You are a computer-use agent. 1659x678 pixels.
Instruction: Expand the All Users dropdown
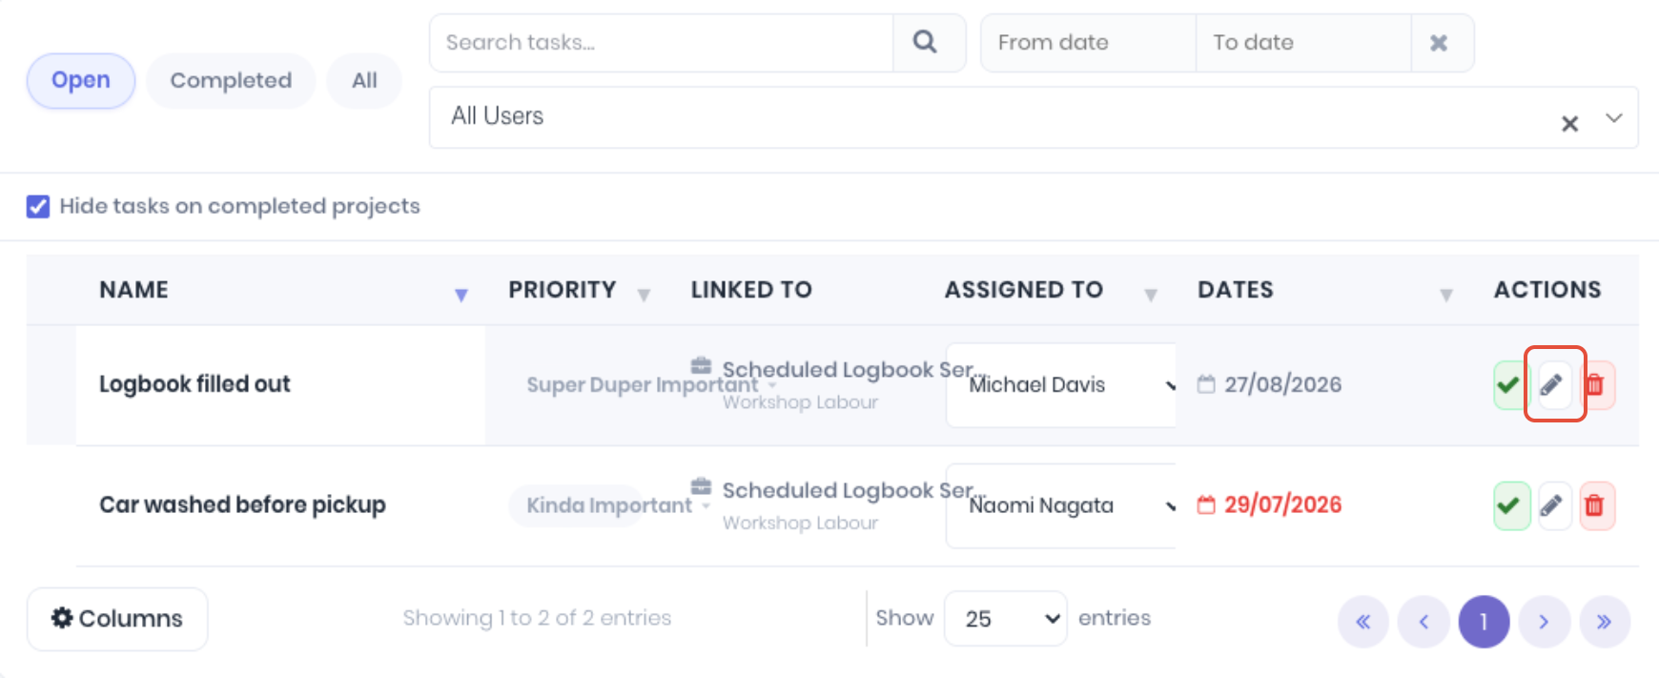pos(1614,118)
